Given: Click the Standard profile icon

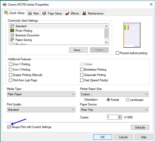Looking at the screenshot, I should click(x=12, y=26).
